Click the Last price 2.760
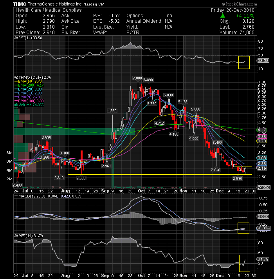Viewport: 274px width, 279px height. (x=248, y=27)
